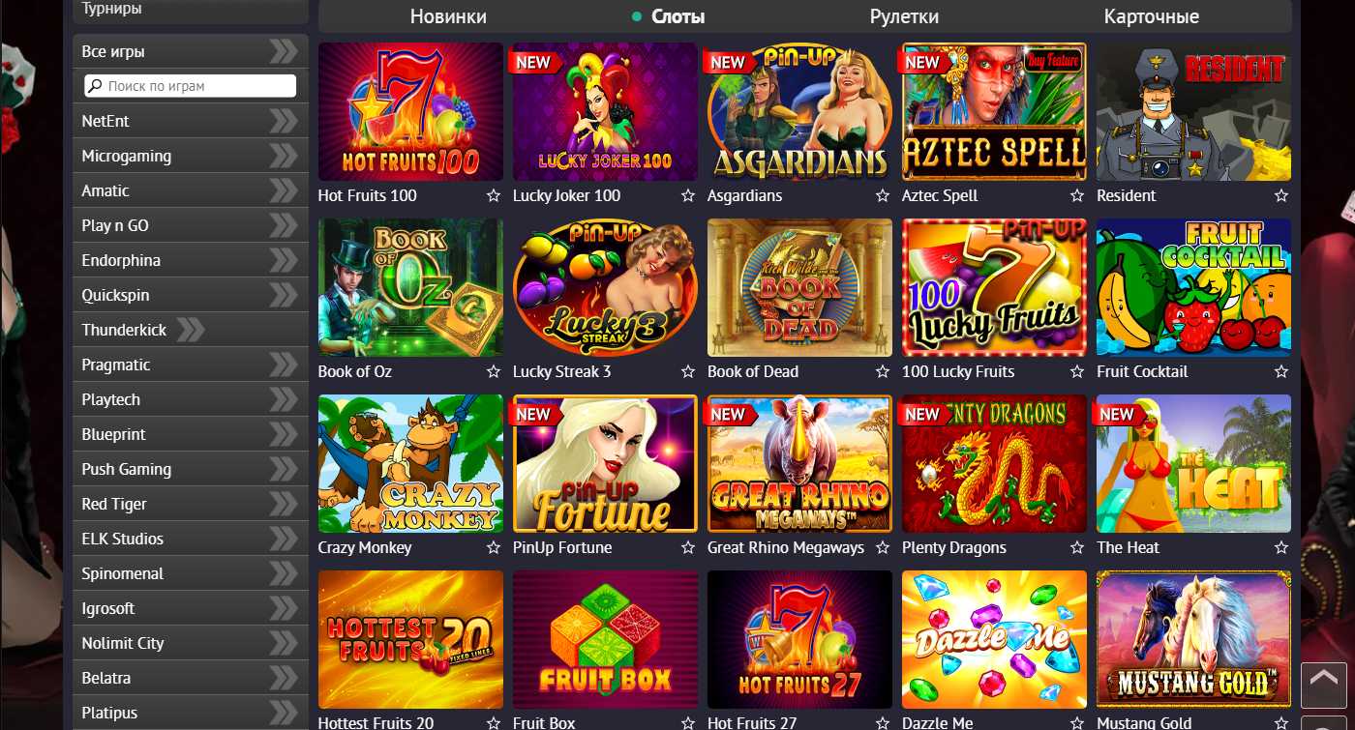1355x730 pixels.
Task: Open the Great Rhino Megaways thumbnail
Action: tap(799, 463)
